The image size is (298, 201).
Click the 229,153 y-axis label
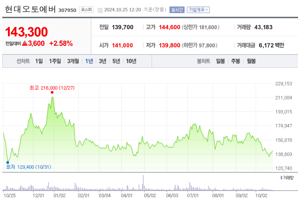point(284,84)
